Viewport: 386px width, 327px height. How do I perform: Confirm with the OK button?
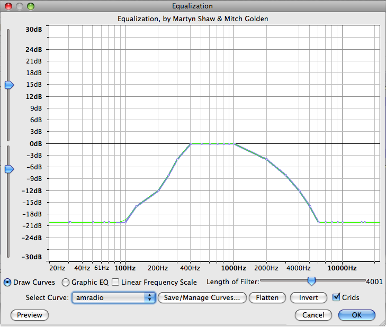click(356, 315)
